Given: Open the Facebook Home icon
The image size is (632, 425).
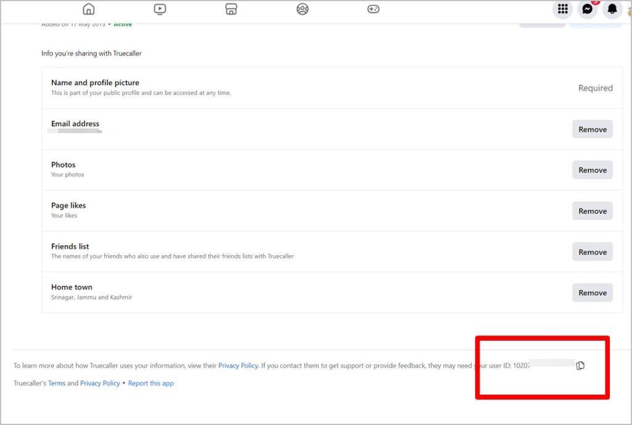Looking at the screenshot, I should (88, 9).
